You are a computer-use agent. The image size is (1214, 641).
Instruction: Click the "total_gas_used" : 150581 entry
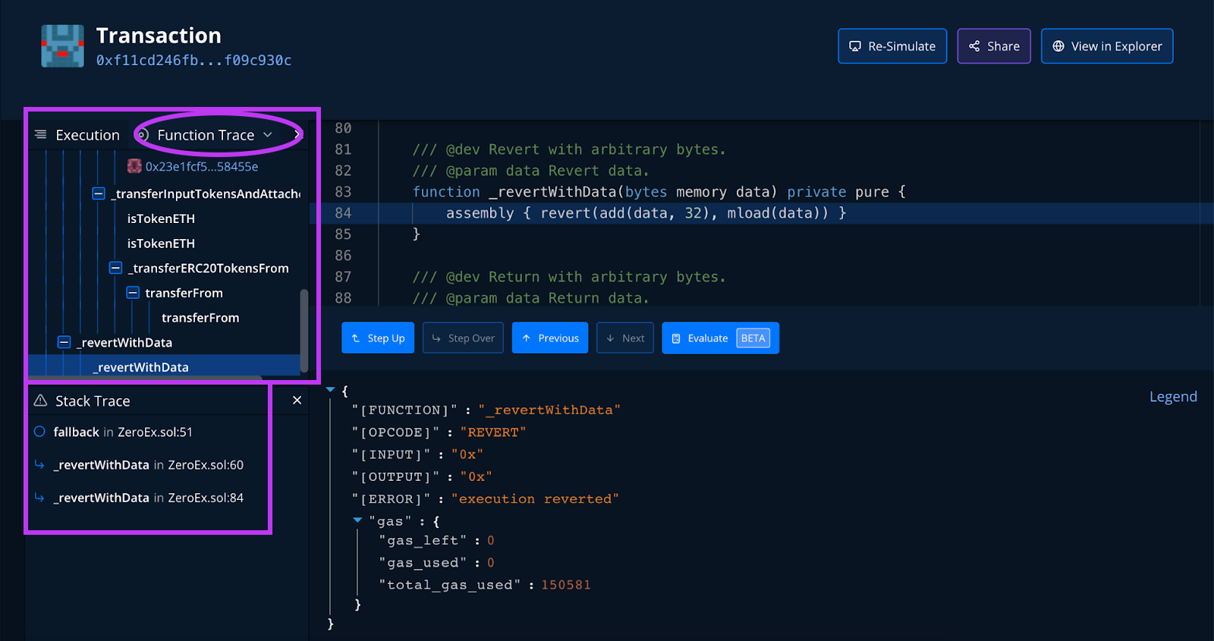click(x=485, y=585)
